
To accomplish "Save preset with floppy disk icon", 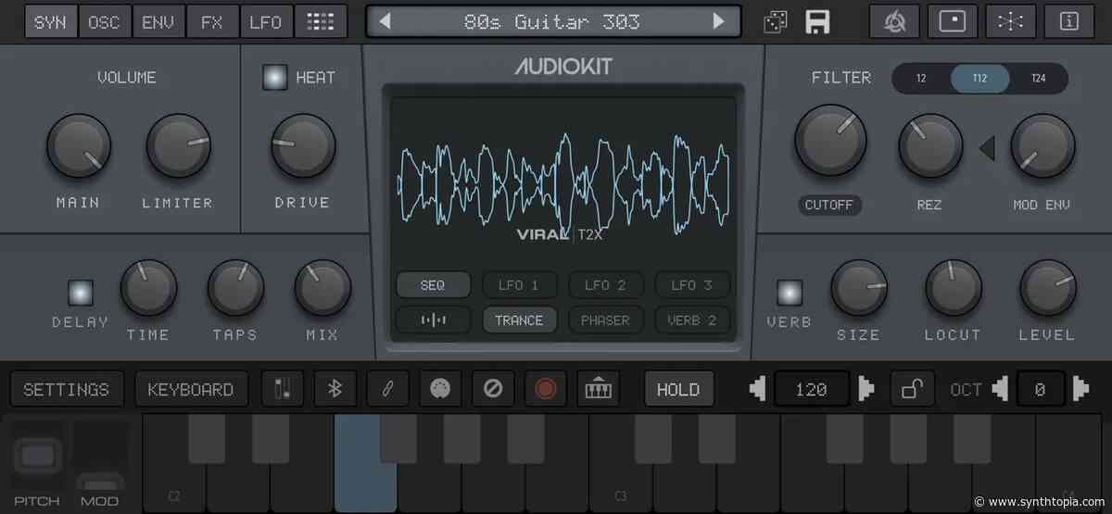I will (816, 21).
